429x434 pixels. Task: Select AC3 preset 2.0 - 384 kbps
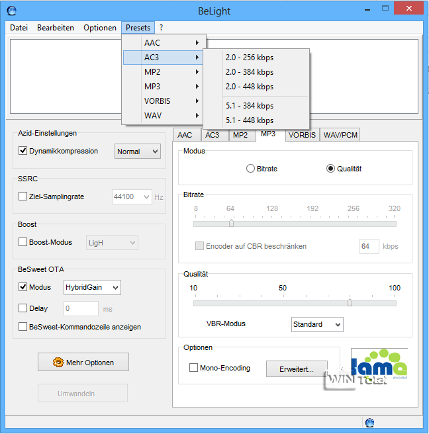click(256, 72)
